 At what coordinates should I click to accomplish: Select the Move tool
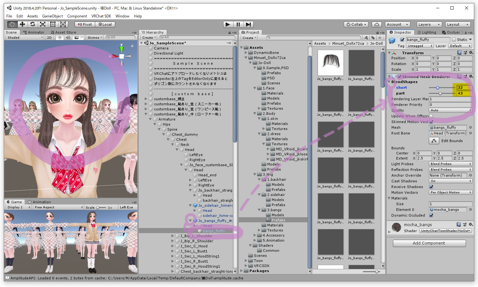pos(22,24)
